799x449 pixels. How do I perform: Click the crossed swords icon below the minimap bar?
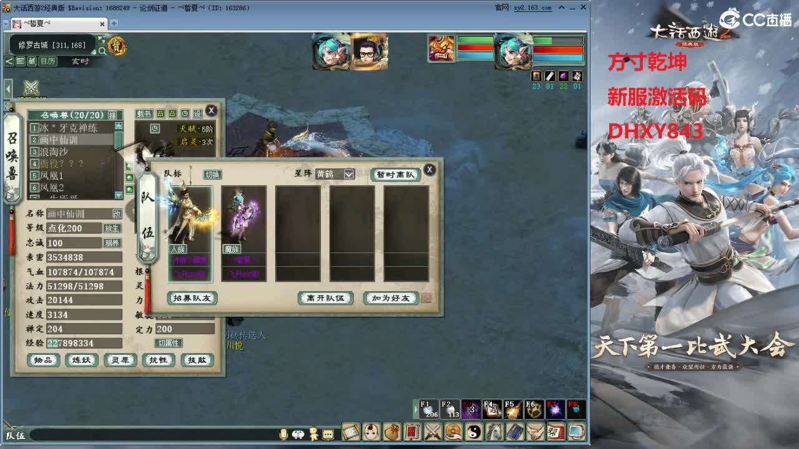point(31,88)
